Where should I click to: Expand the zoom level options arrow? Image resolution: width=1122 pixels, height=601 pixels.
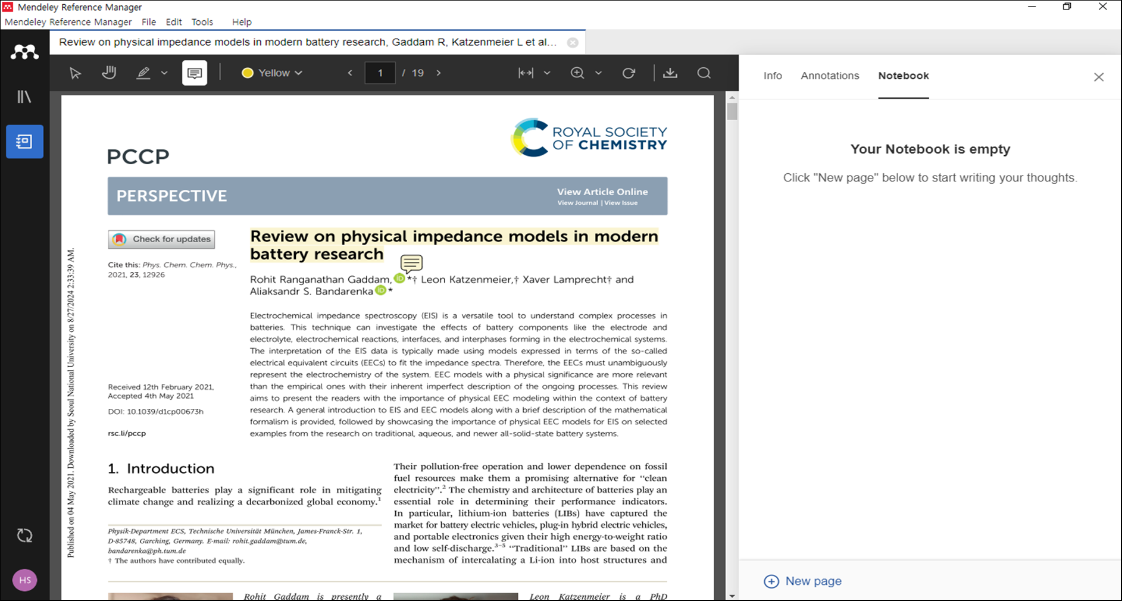click(x=599, y=73)
